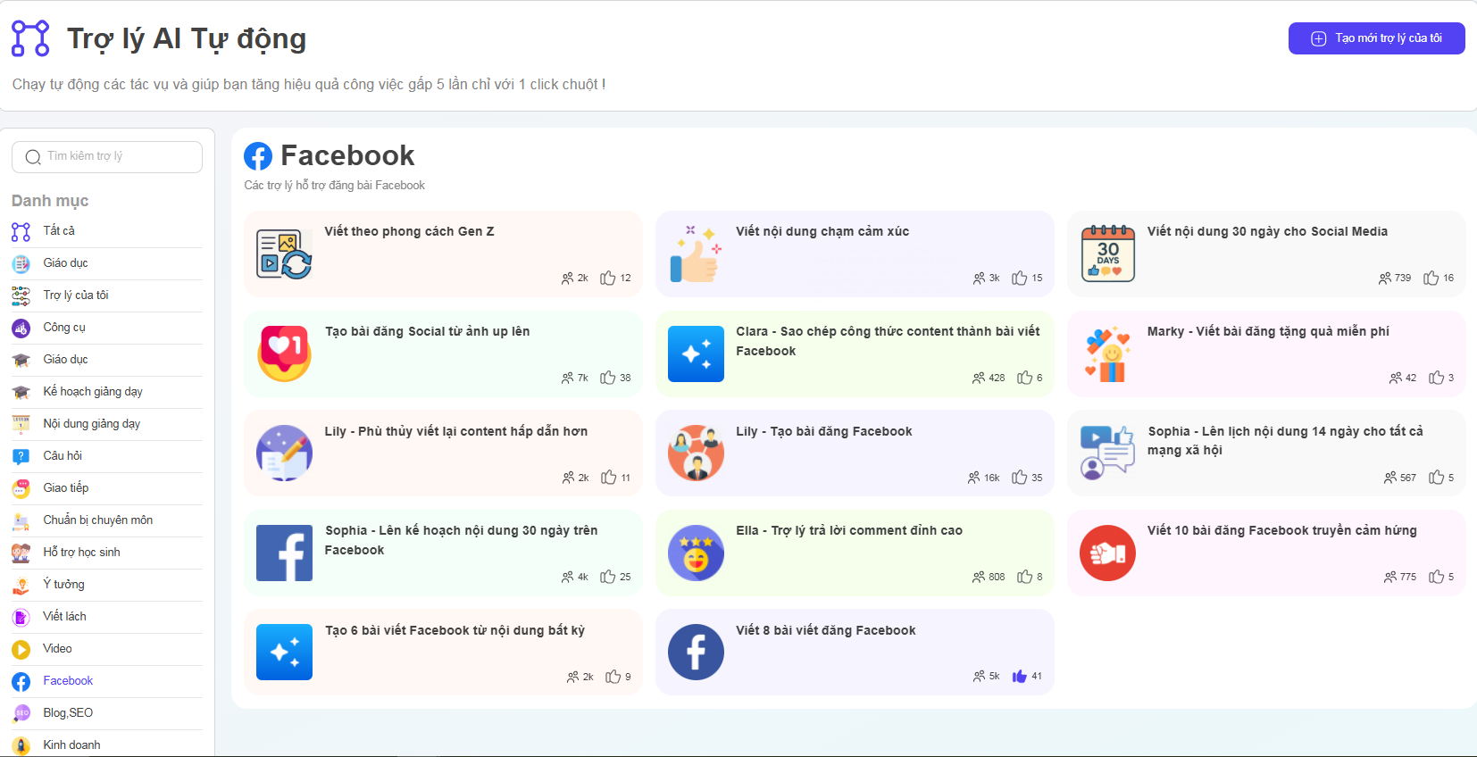Click the thumbs-up emotional content icon
Screen dimensions: 1477x757
point(695,254)
